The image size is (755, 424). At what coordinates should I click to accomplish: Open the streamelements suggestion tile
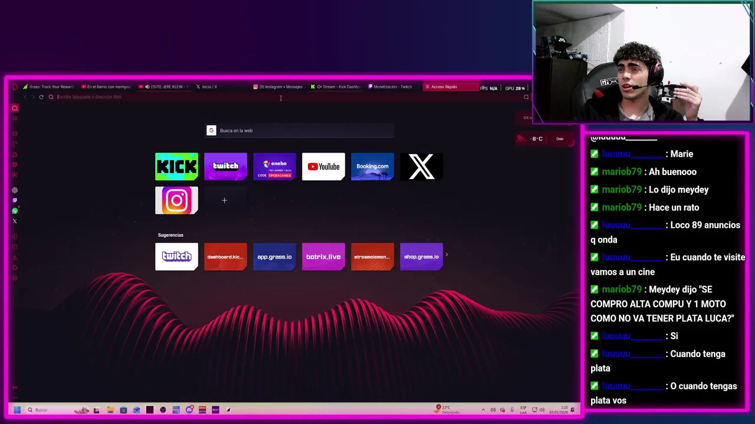click(x=372, y=257)
